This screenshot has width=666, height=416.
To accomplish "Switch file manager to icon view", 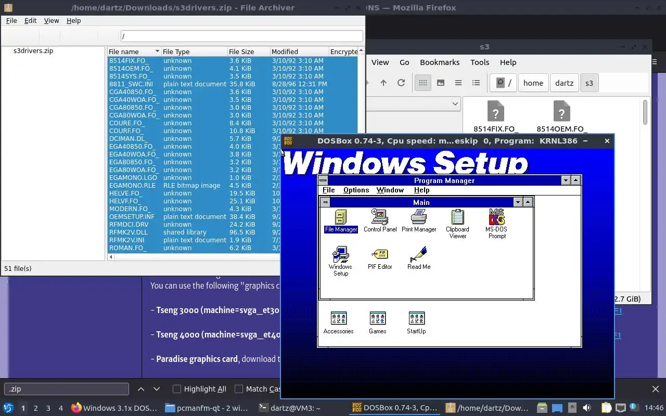I will 423,83.
